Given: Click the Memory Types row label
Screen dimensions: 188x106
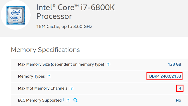Looking at the screenshot, I should tap(31, 76).
